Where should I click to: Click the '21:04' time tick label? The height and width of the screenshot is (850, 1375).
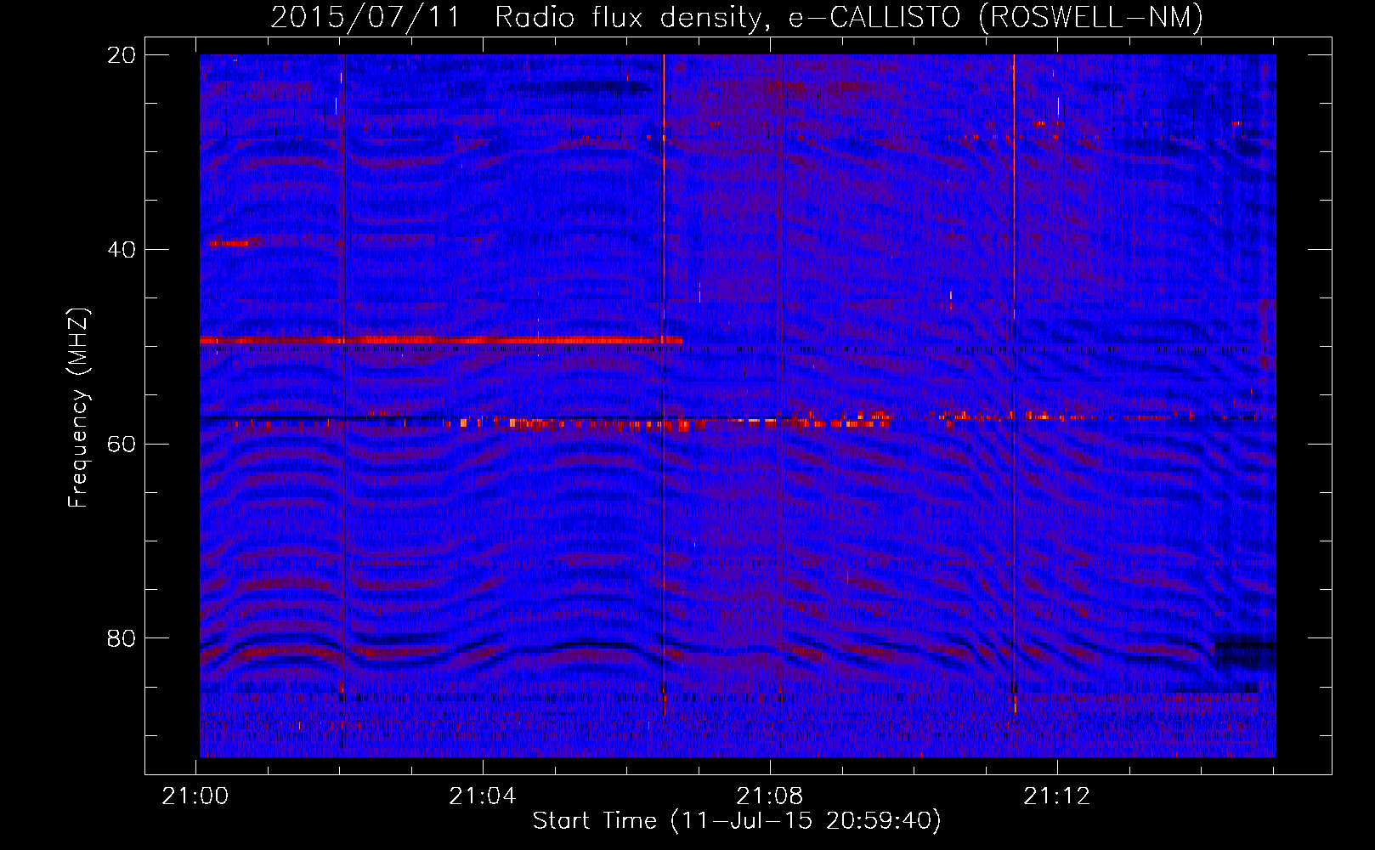[x=483, y=796]
